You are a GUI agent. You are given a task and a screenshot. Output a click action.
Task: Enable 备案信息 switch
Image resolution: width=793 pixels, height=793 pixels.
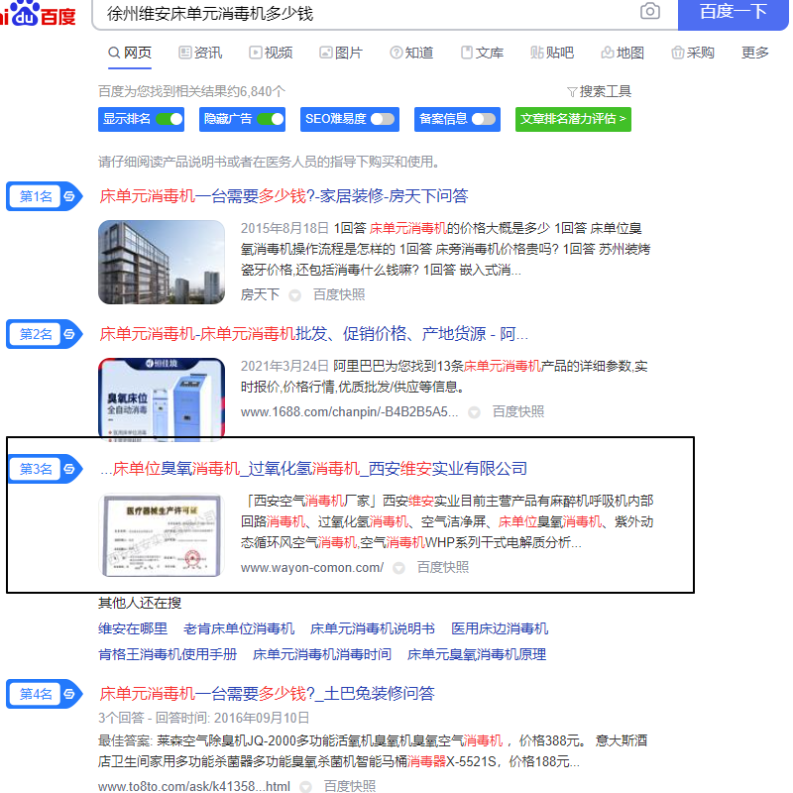coord(484,119)
